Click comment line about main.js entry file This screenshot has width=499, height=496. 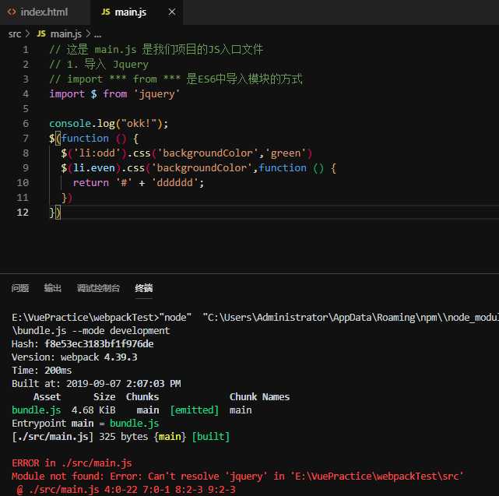(156, 50)
